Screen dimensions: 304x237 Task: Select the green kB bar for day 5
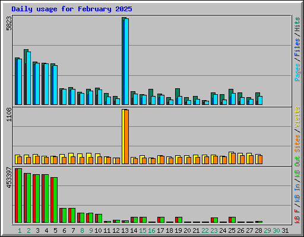(x=55, y=200)
